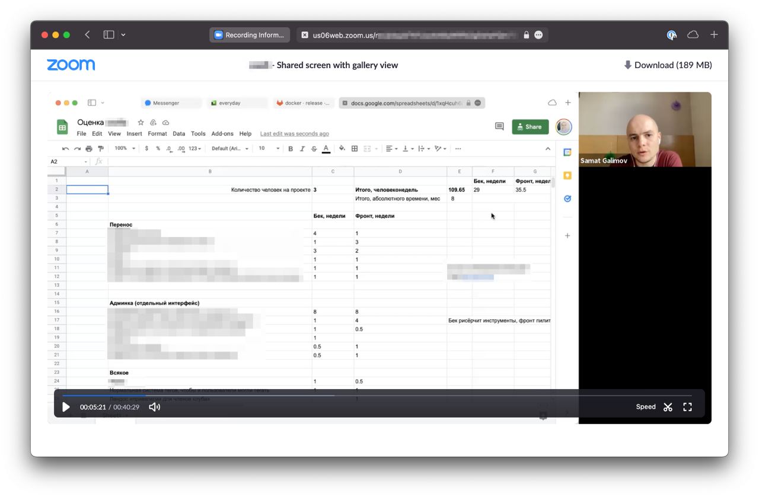Open the File menu

tap(82, 134)
